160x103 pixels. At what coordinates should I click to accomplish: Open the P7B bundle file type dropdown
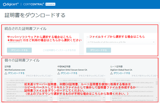121,42
